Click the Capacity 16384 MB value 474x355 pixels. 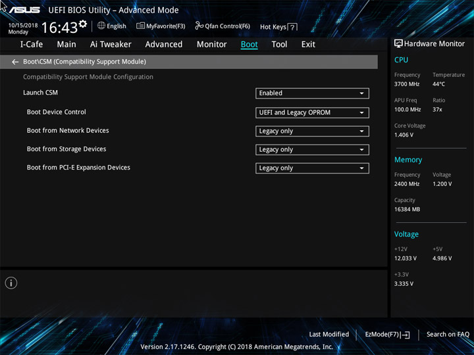tap(407, 209)
